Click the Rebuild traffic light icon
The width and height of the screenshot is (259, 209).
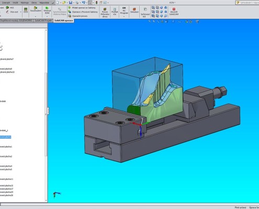point(96,3)
